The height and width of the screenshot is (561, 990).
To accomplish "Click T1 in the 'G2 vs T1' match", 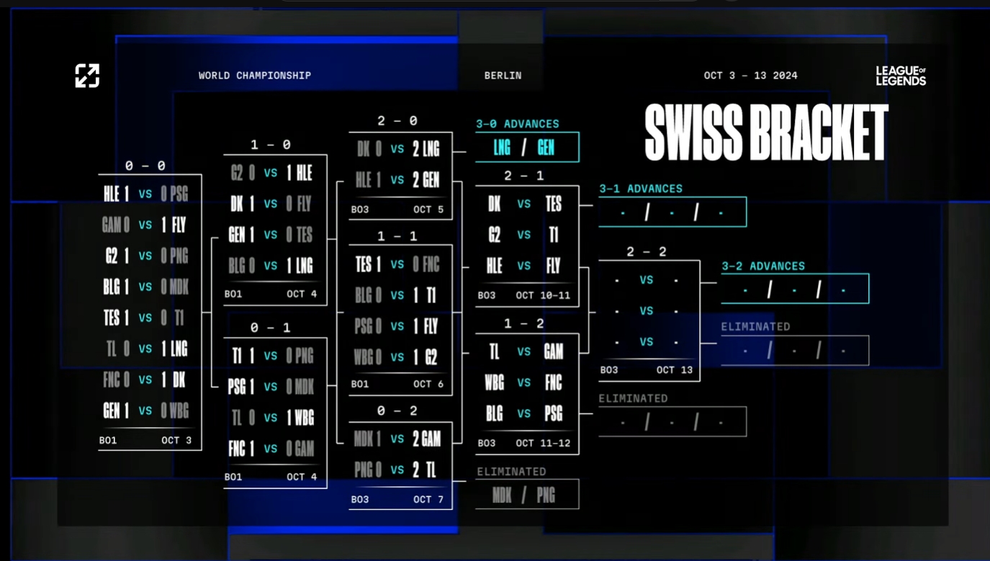I will [x=553, y=235].
